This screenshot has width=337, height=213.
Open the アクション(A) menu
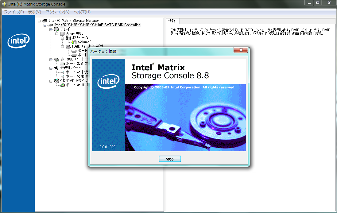pos(57,12)
